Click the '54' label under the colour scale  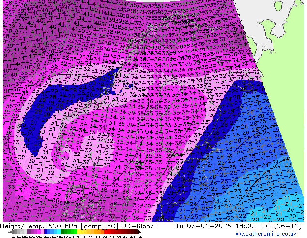(x=139, y=237)
